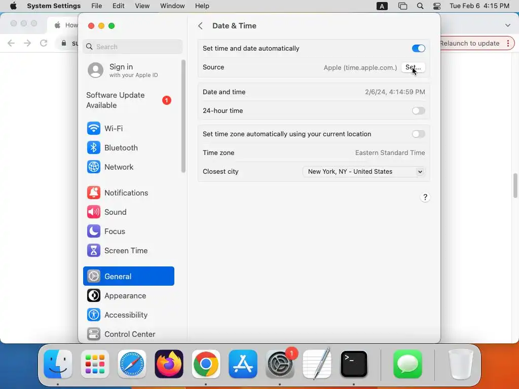This screenshot has height=389, width=519.
Task: Open the Trash in the Dock
Action: (461, 364)
